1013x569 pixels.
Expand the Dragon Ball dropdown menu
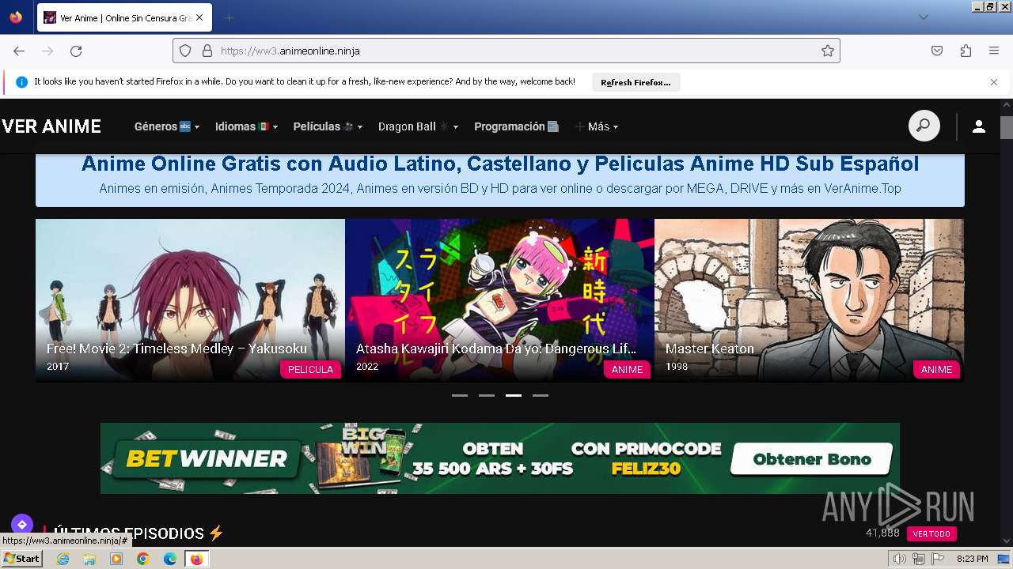pos(418,126)
